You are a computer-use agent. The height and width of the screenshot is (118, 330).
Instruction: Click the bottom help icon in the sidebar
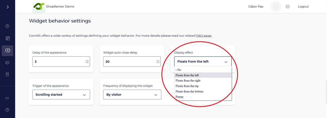click(x=7, y=110)
